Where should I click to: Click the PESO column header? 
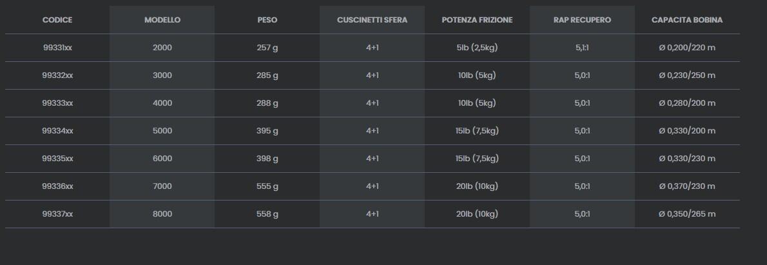pyautogui.click(x=267, y=20)
